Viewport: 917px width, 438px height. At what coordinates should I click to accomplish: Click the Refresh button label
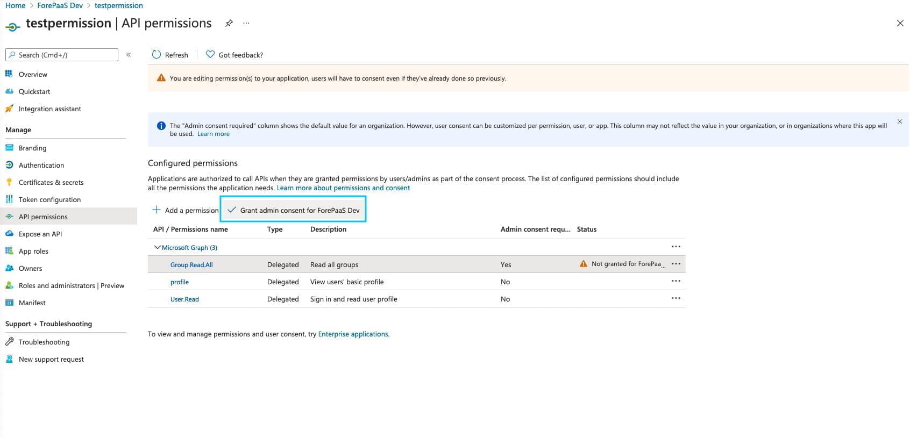coord(176,55)
